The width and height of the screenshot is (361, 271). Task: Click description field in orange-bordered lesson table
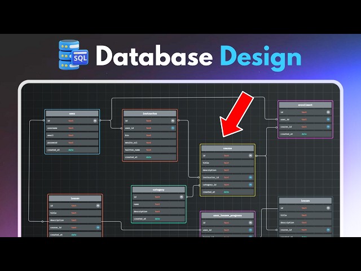[75, 220]
